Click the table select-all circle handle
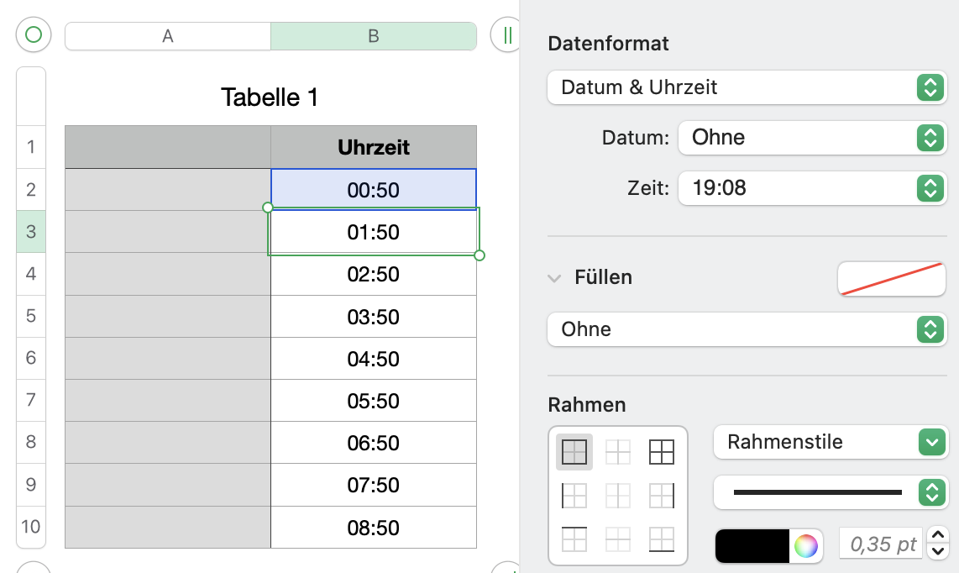 point(34,35)
